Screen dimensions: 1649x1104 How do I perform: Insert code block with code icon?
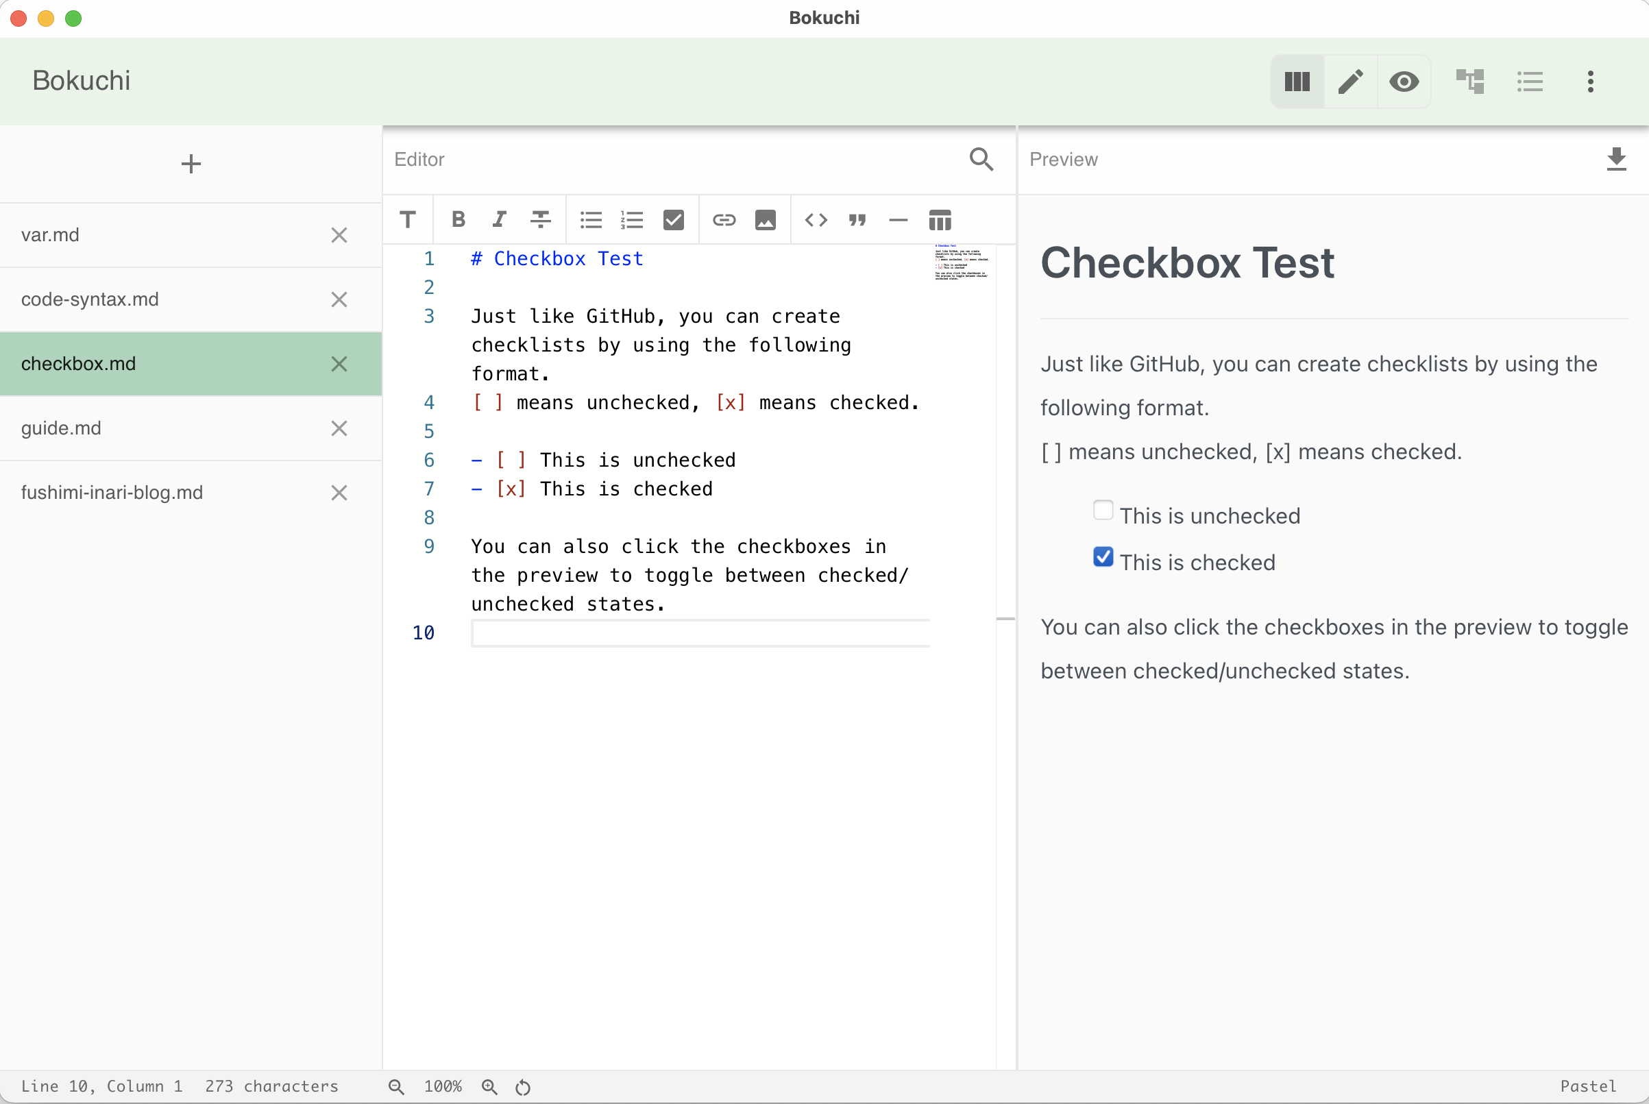(816, 220)
